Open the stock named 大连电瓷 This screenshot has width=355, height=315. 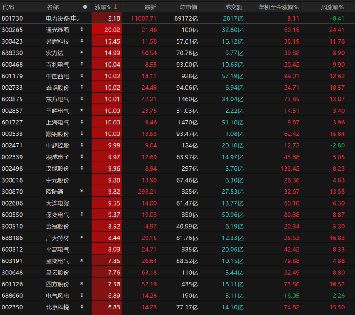58,203
